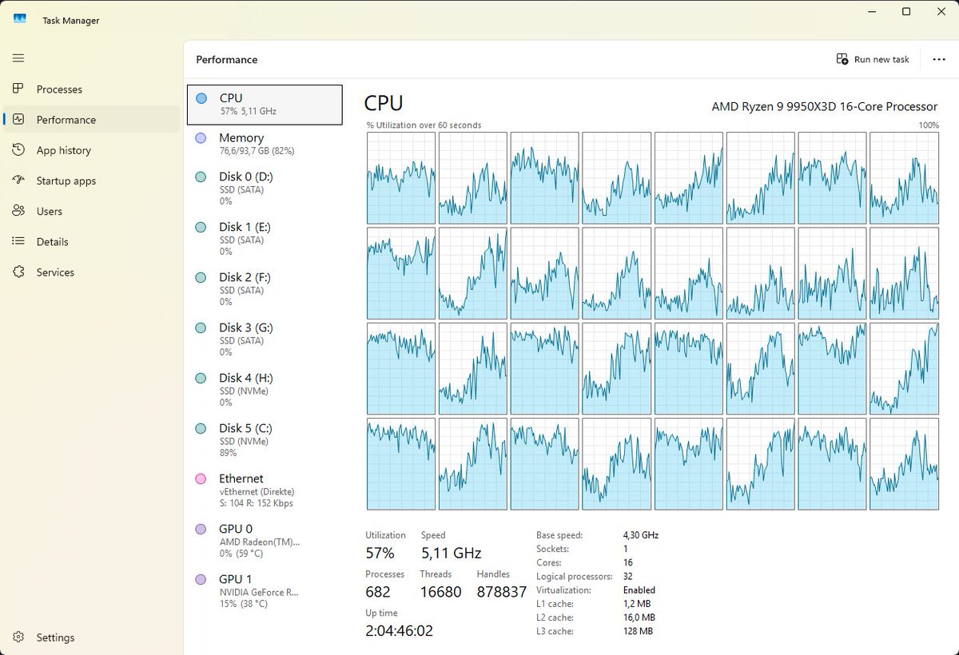
Task: Select the GPU 1 circle indicator
Action: pyautogui.click(x=201, y=580)
